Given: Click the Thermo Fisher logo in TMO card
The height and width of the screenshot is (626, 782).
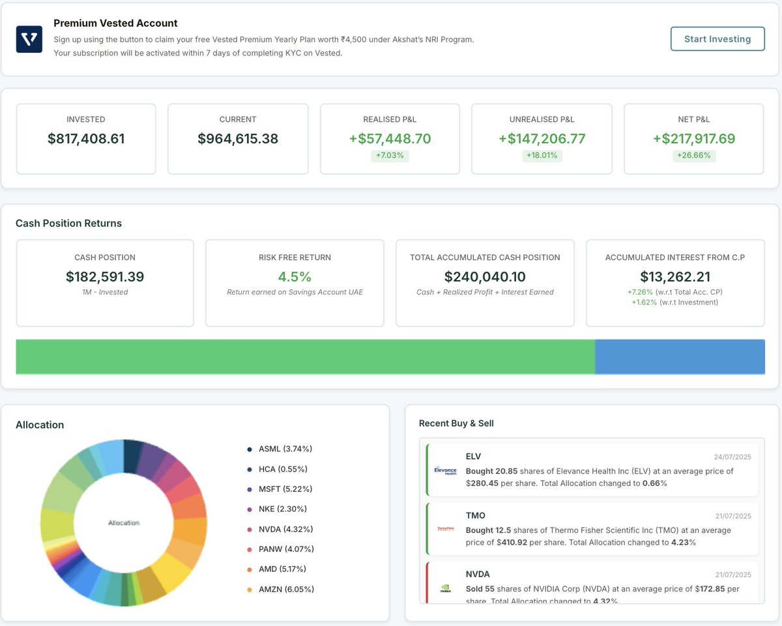Looking at the screenshot, I should tap(446, 529).
